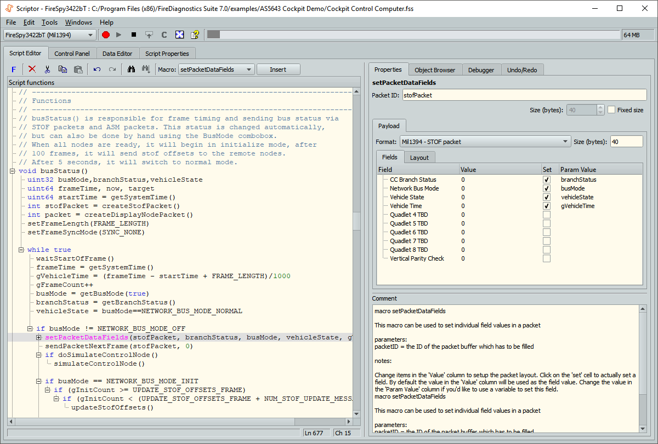Viewport: 658px width, 444px height.
Task: Click the Comment panel vertical scrollbar
Action: (x=643, y=370)
